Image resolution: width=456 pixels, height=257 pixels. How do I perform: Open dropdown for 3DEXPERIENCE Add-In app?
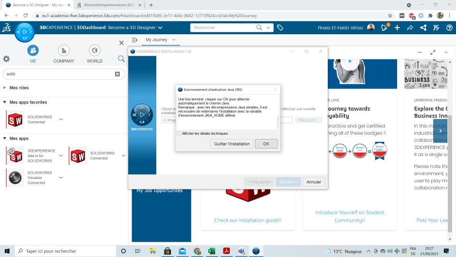point(61,156)
